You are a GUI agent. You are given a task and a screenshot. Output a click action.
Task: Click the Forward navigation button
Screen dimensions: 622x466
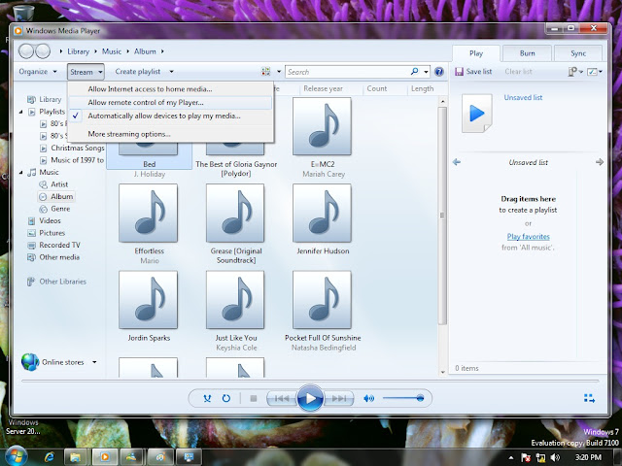pyautogui.click(x=43, y=51)
